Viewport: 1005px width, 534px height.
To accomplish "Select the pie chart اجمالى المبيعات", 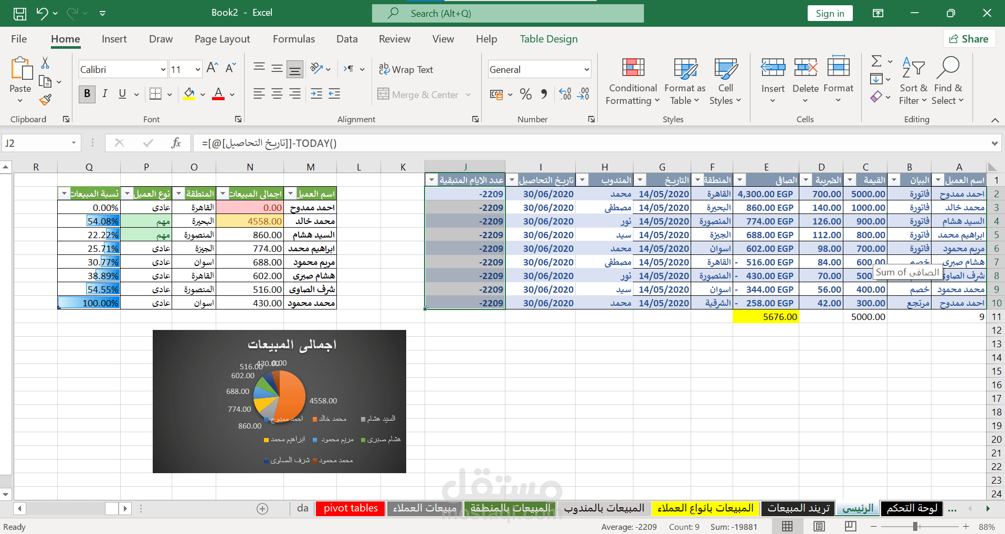I will (279, 401).
